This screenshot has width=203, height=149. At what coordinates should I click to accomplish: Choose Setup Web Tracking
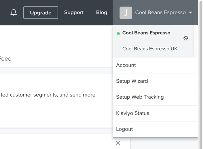click(155, 97)
